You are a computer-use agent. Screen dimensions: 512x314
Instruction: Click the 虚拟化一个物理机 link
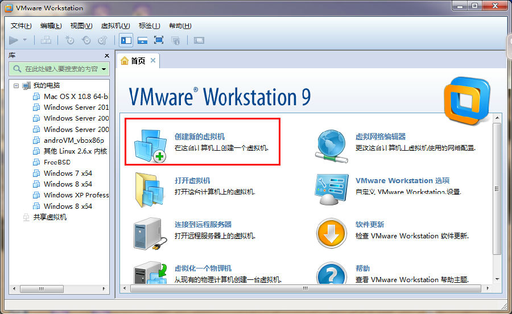click(203, 268)
